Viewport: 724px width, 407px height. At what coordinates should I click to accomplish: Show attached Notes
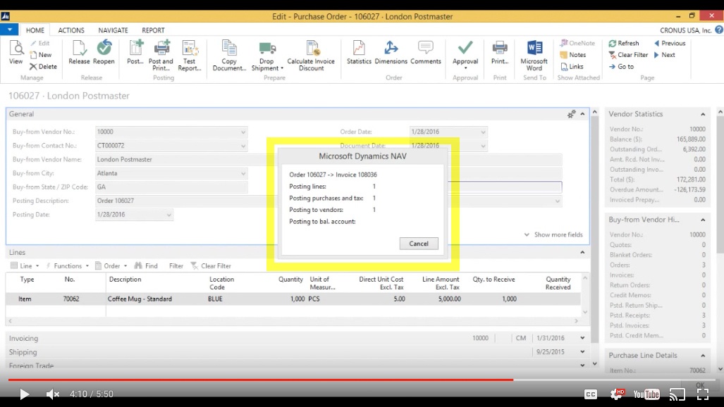[x=573, y=54]
